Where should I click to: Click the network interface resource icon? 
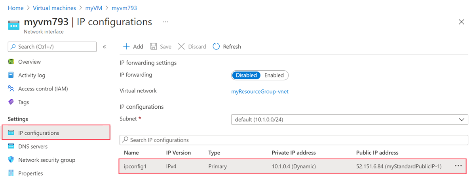click(14, 25)
